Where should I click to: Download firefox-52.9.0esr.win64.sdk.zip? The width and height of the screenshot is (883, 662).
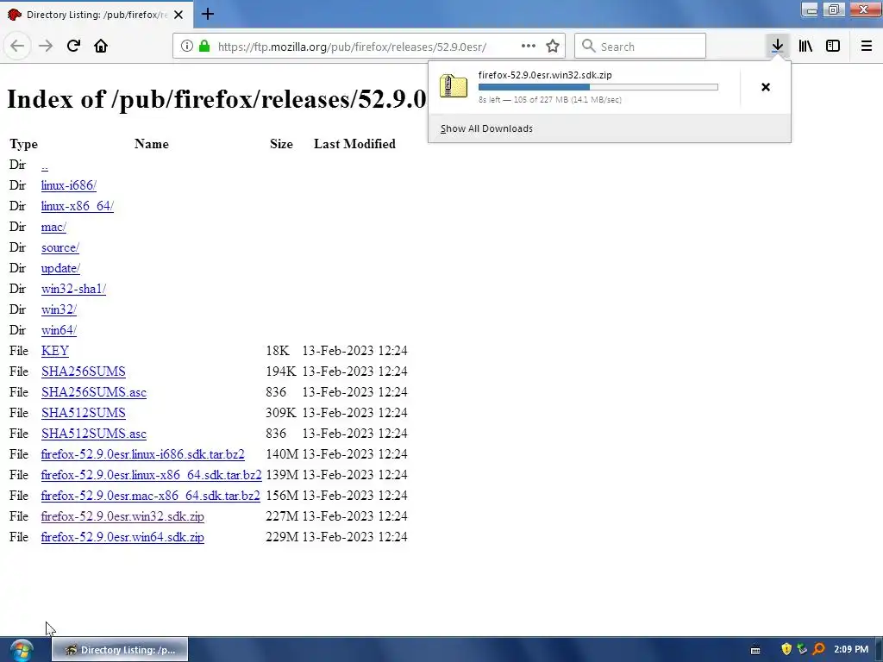[x=122, y=537]
